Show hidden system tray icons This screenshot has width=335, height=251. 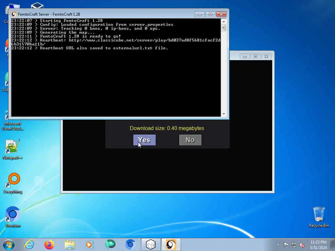[278, 245]
